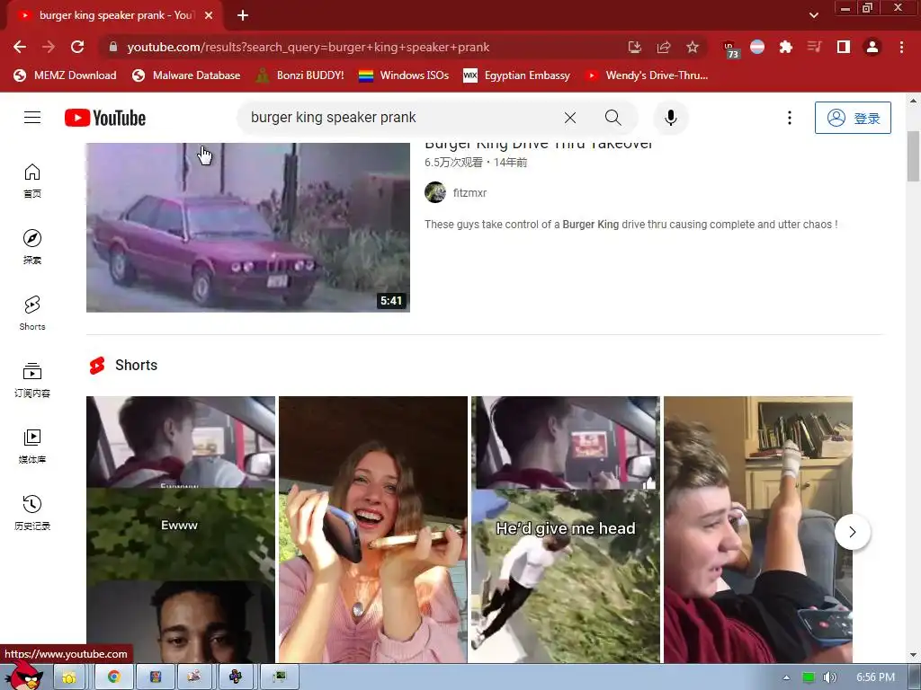Click the scrollbar down arrow

914,655
